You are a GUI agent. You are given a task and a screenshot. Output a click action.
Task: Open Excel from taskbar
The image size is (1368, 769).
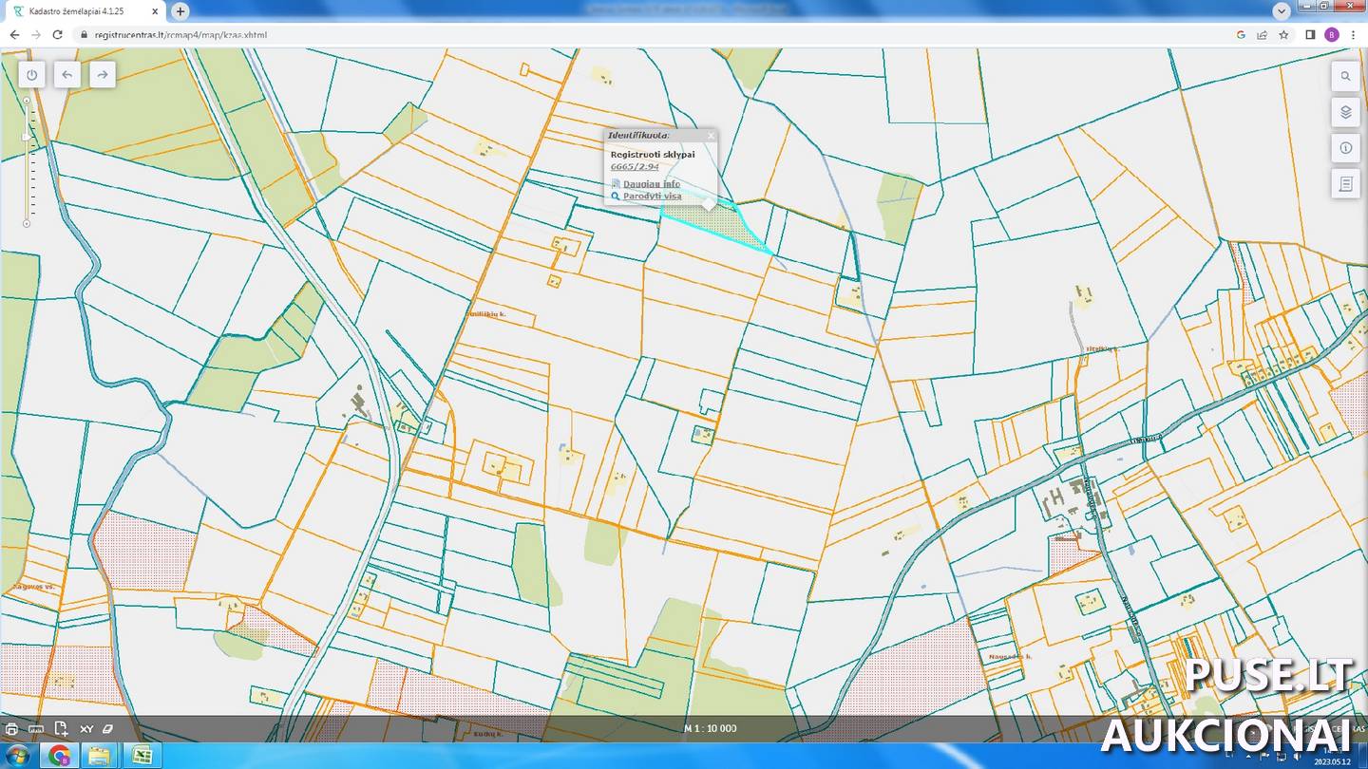pyautogui.click(x=141, y=756)
